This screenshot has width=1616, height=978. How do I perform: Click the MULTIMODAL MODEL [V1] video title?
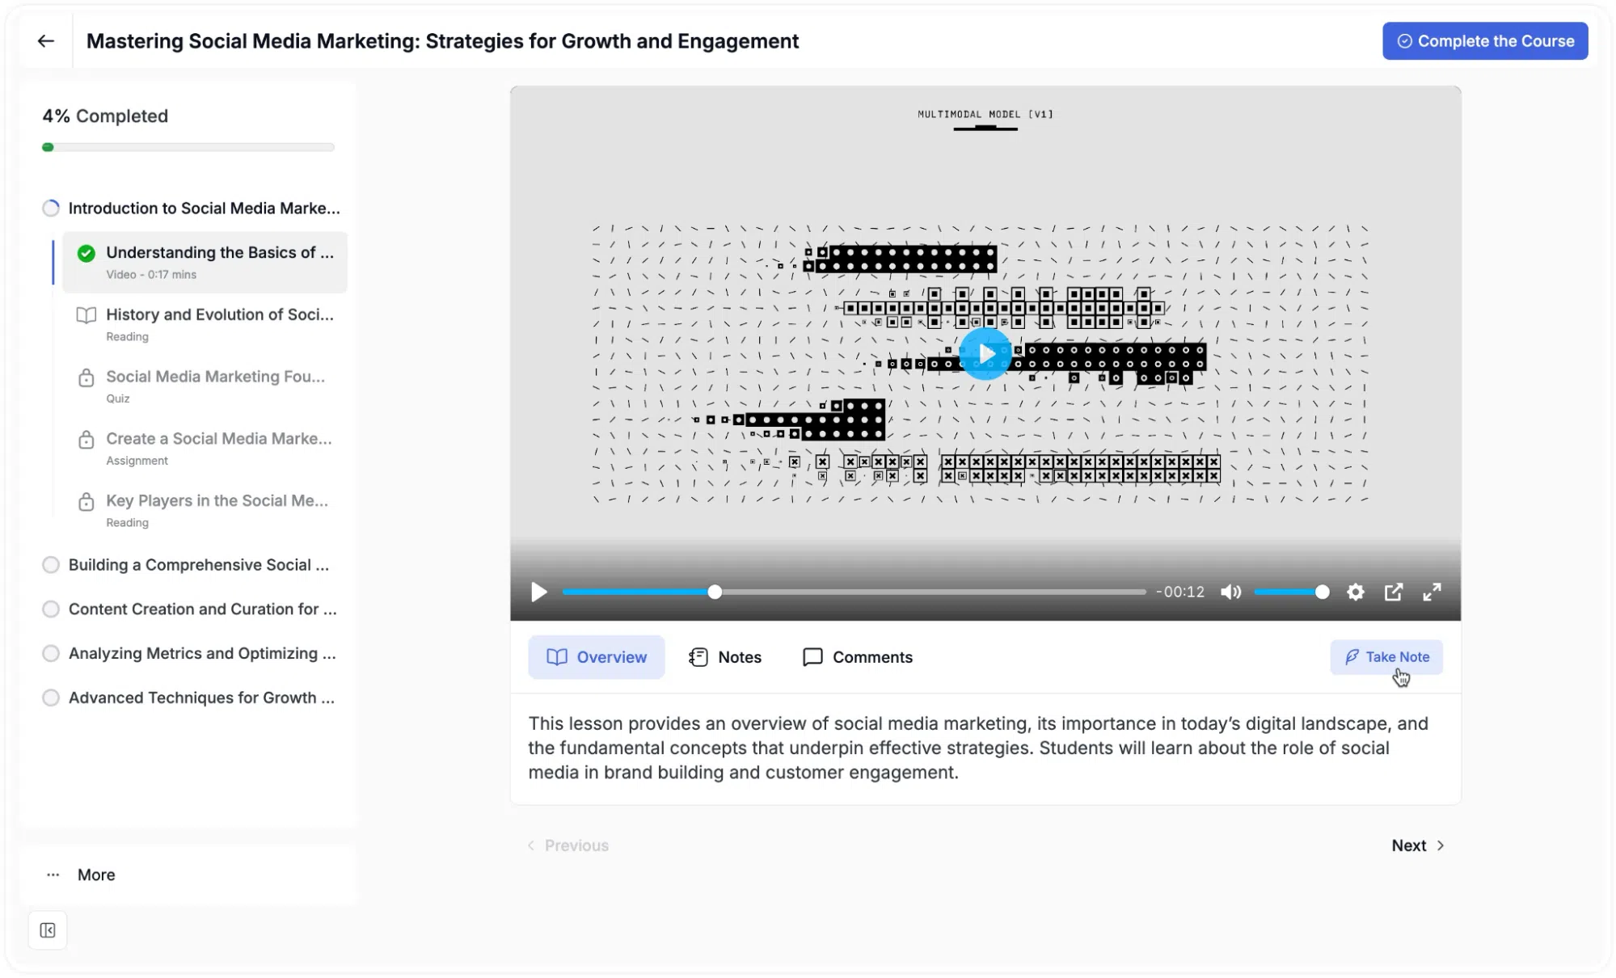[985, 114]
